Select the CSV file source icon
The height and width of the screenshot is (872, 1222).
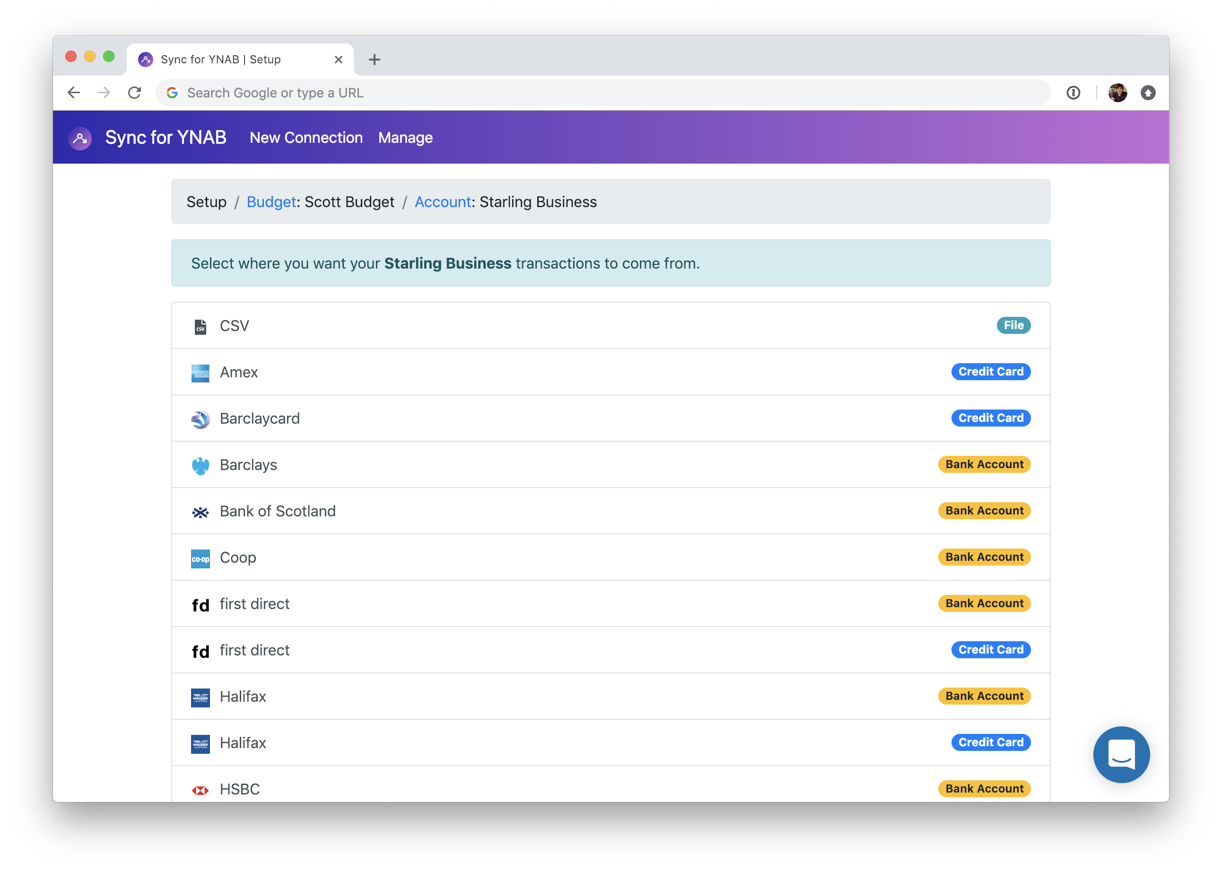click(x=200, y=325)
